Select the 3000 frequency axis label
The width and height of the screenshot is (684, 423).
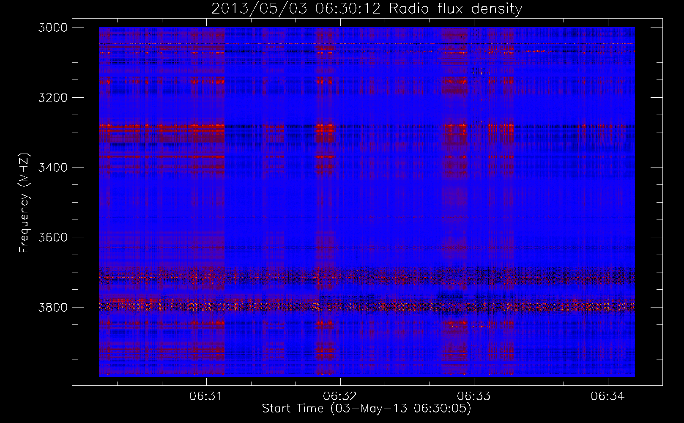[x=53, y=27]
